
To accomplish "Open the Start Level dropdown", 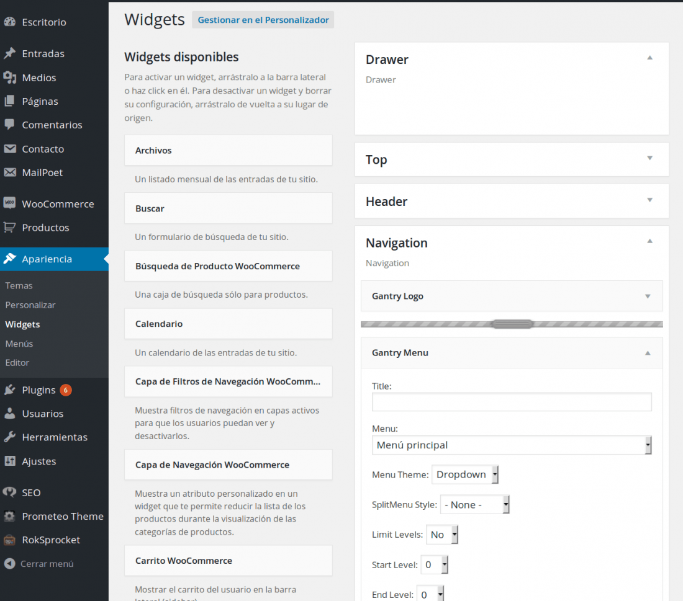I will coord(434,565).
